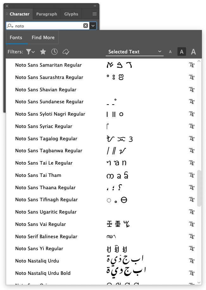Toggle the activated fonts cloud filter

pyautogui.click(x=66, y=52)
